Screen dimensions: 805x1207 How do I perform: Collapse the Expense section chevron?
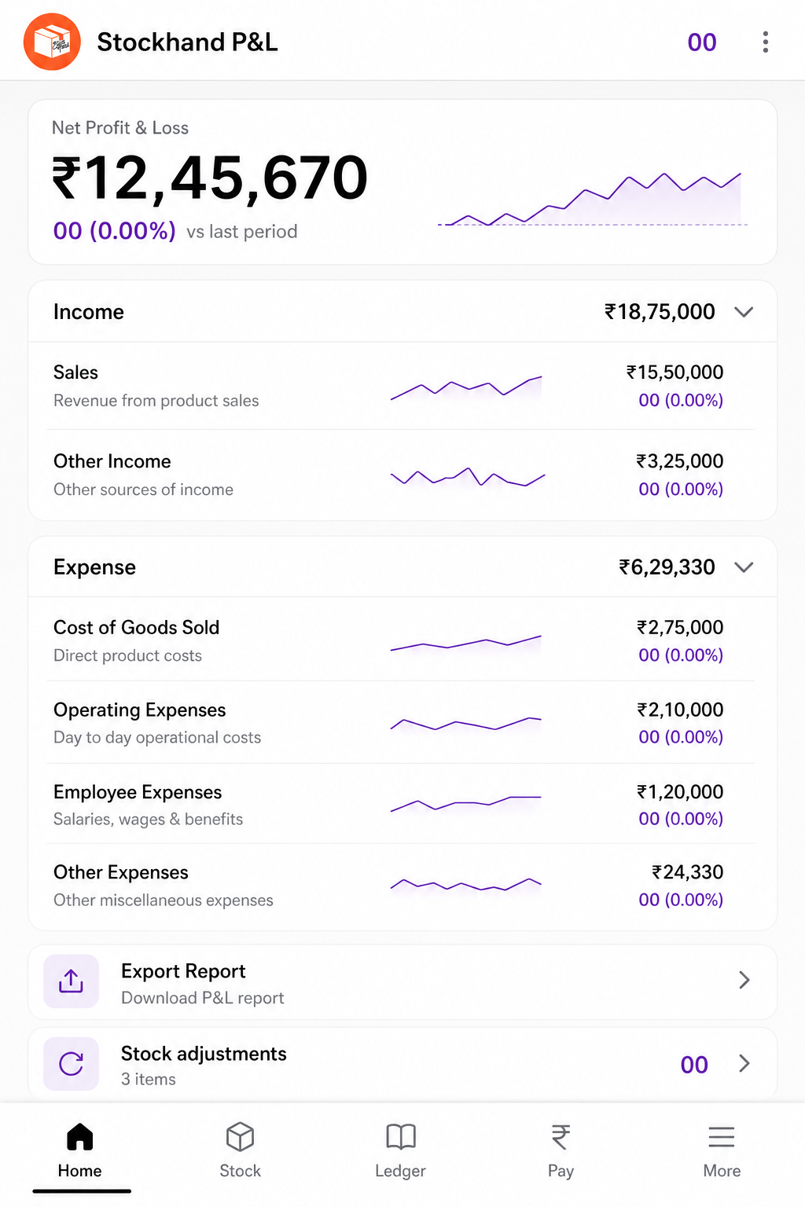click(x=744, y=567)
